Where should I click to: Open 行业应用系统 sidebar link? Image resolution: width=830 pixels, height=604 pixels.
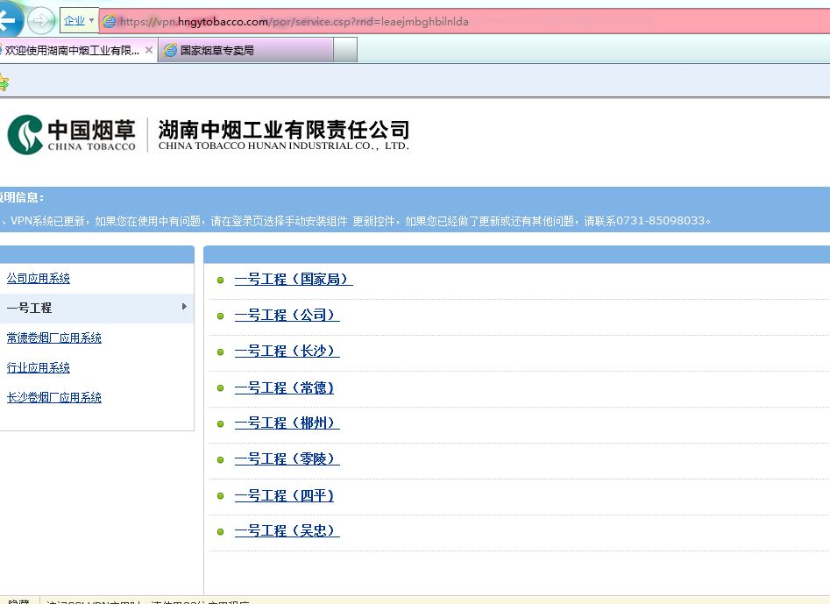pos(38,367)
